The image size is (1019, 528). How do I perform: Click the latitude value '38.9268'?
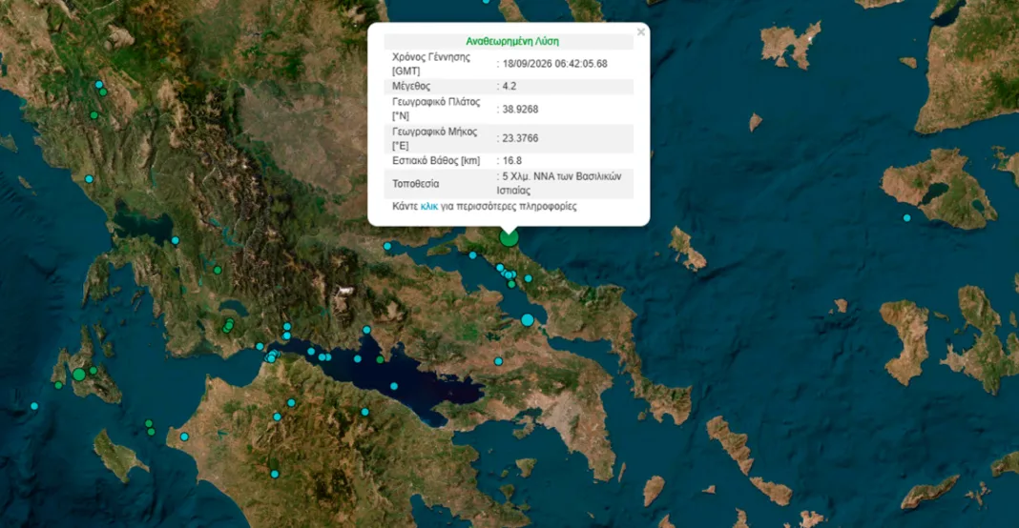(x=521, y=109)
